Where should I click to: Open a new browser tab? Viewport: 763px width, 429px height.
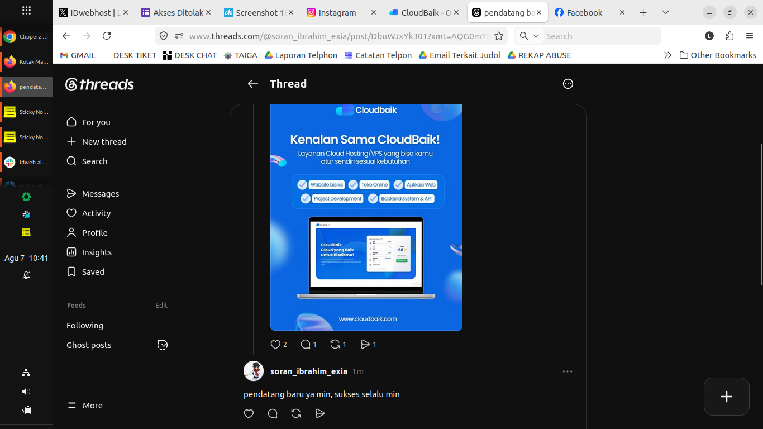coord(643,12)
